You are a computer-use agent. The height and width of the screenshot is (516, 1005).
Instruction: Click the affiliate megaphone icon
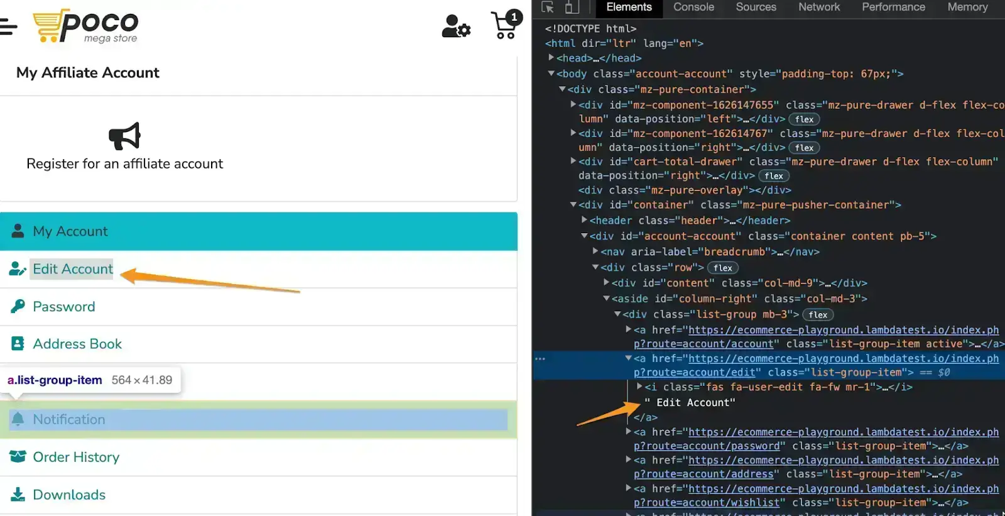(x=124, y=136)
